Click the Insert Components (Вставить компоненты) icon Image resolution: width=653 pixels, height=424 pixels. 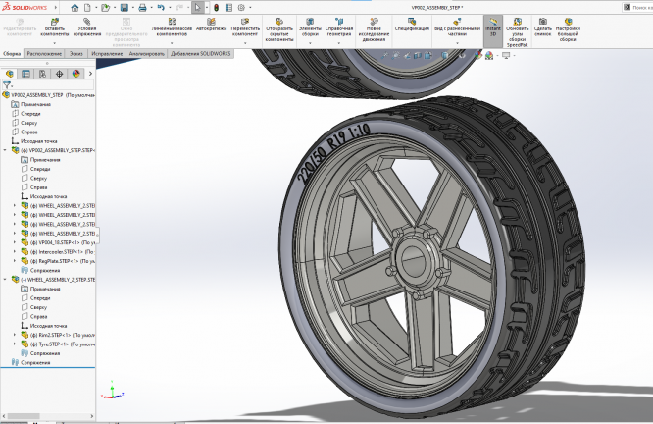pos(55,21)
